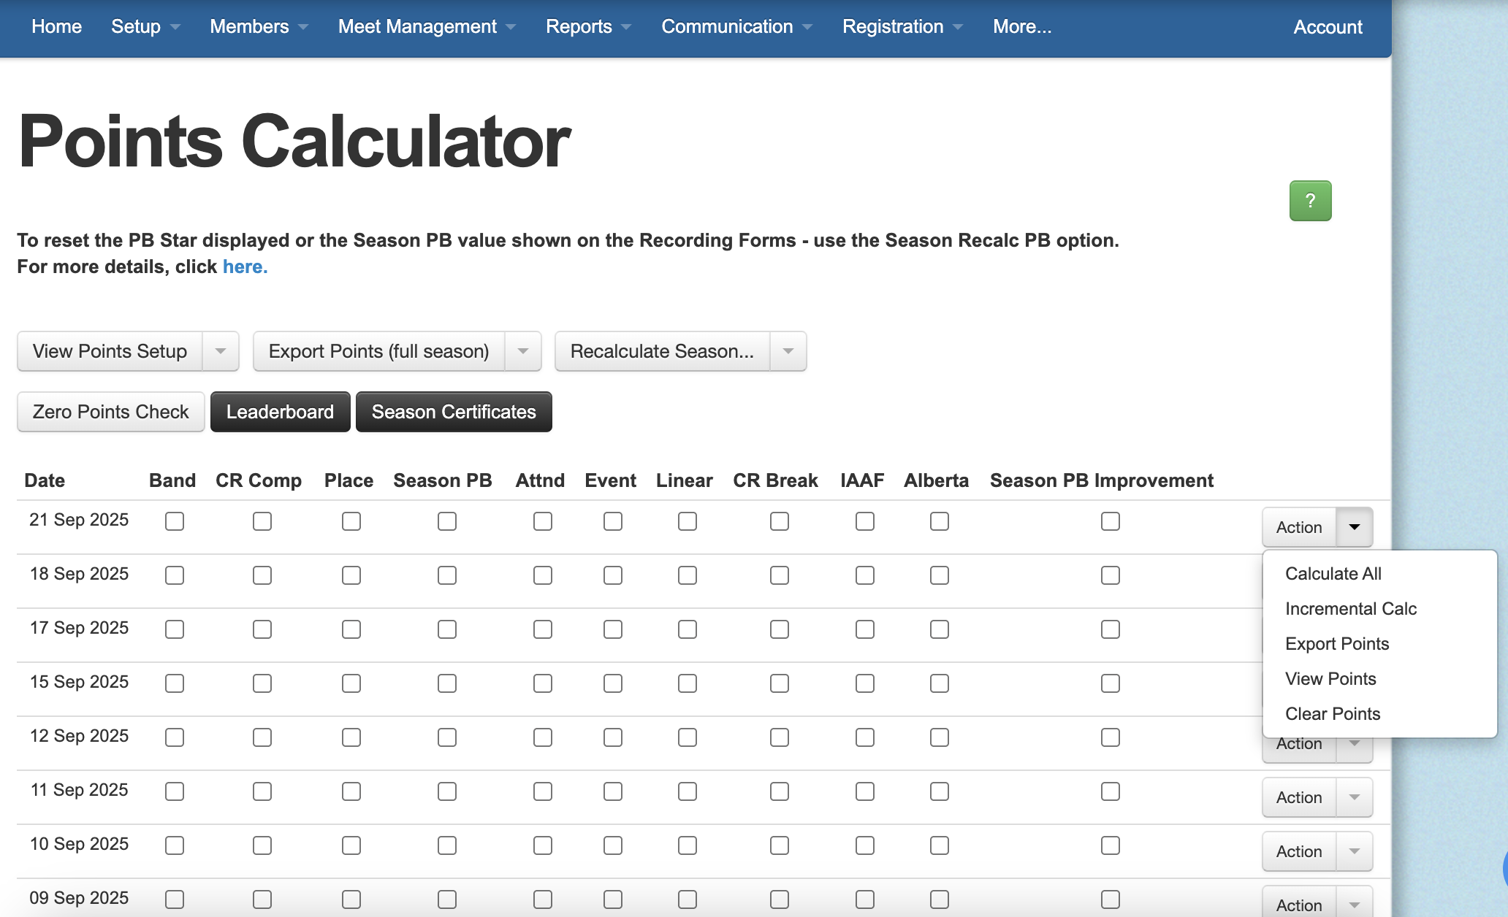Expand the Export Points (full season) arrow
Screen dimensions: 1508x917
coord(523,351)
